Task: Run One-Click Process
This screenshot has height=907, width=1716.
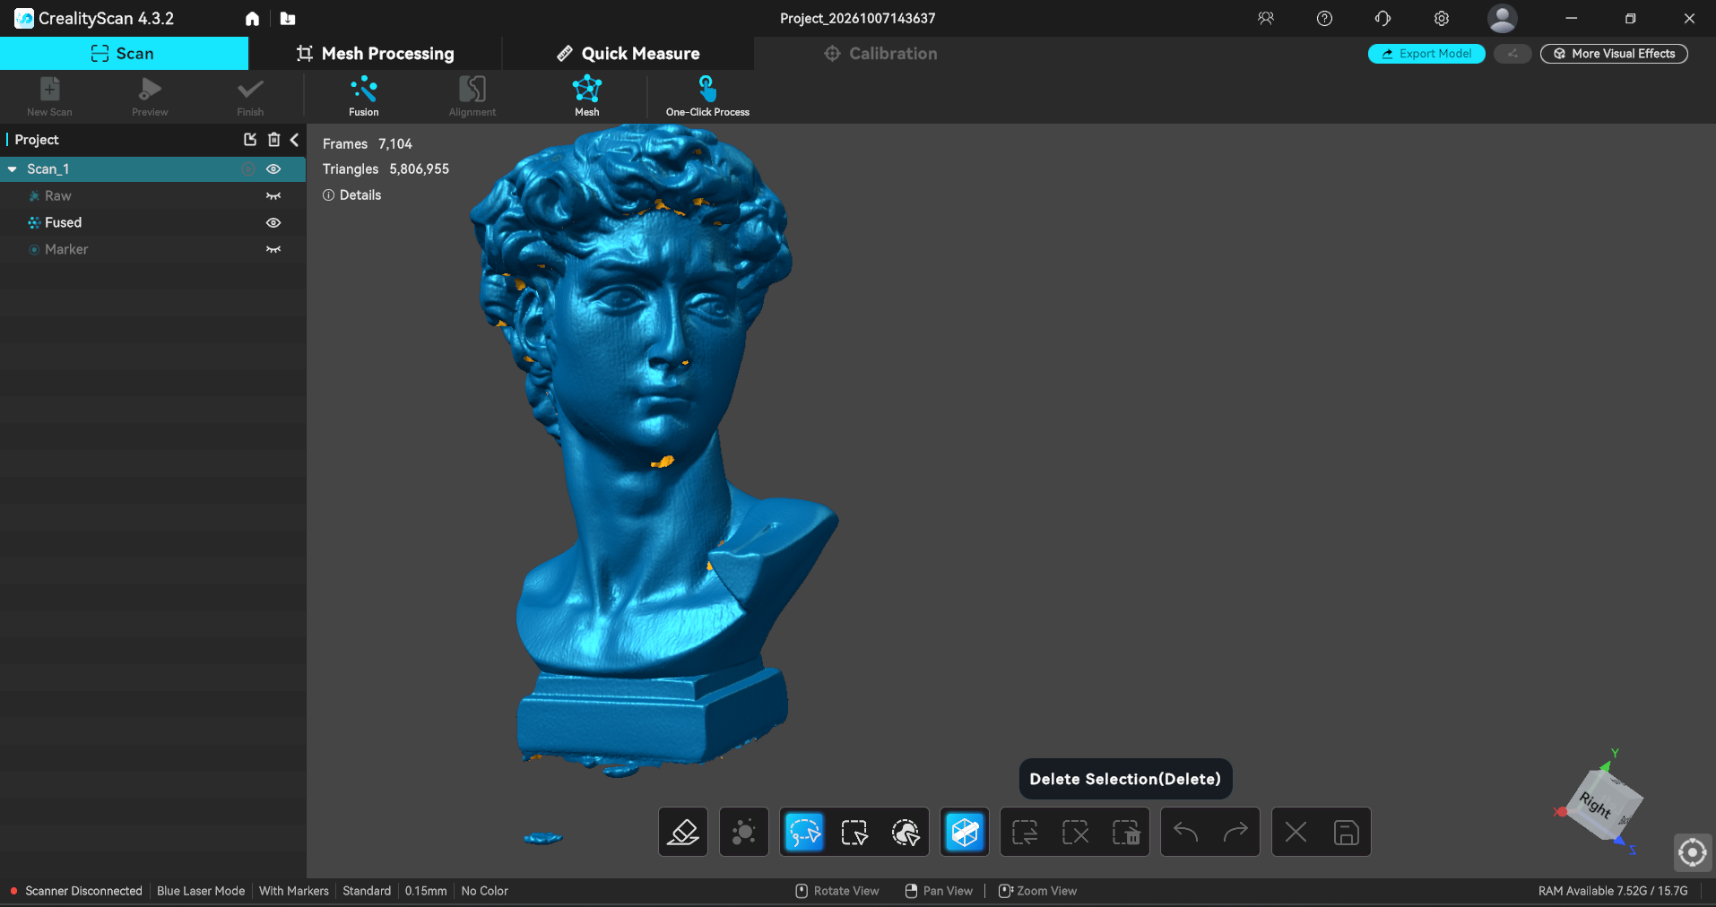Action: [x=707, y=97]
